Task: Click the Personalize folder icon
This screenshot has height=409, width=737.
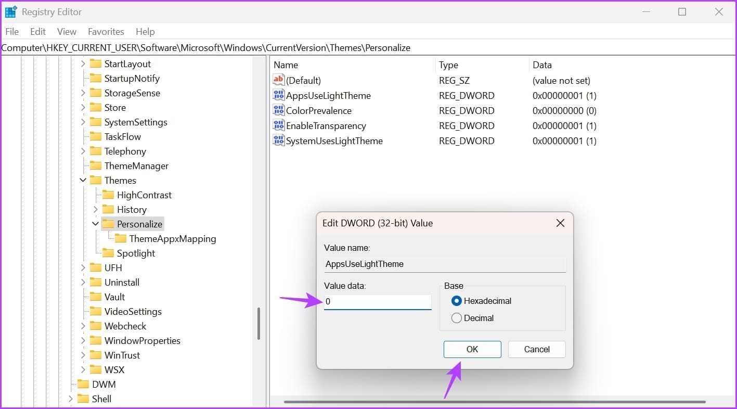Action: [x=108, y=224]
